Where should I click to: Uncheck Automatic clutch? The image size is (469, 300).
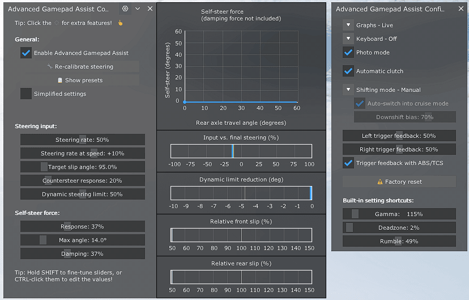pos(348,71)
